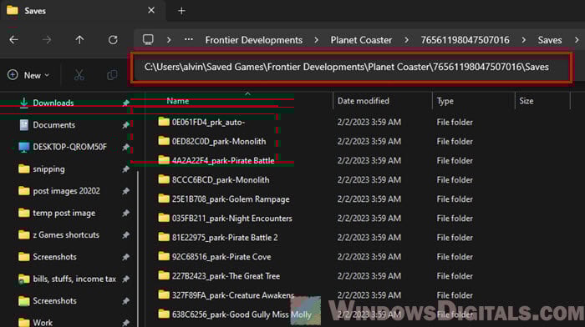The width and height of the screenshot is (585, 327).
Task: Select folder 638C6256_park-Good Gully Miss Molly
Action: click(242, 314)
